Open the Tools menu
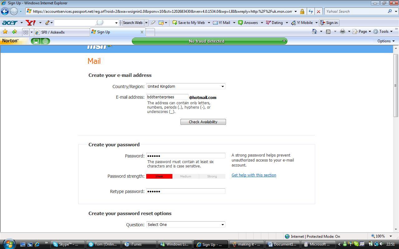 tap(383, 31)
